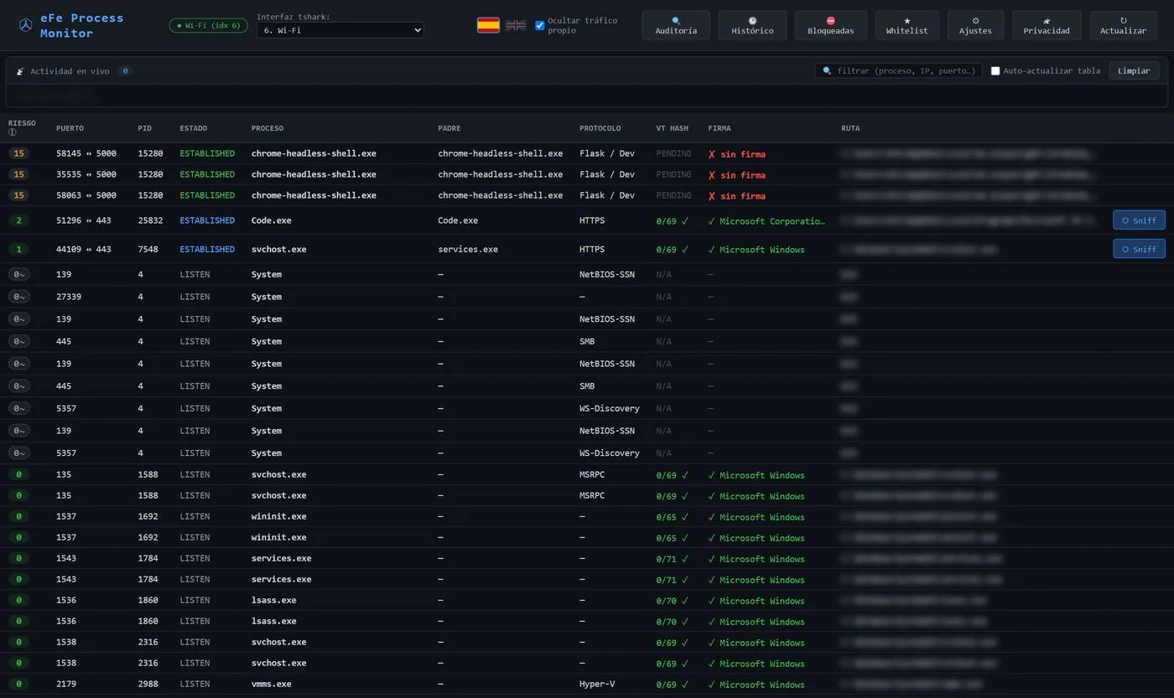1174x698 pixels.
Task: Click risk badge 15 for port 58145
Action: 19,153
